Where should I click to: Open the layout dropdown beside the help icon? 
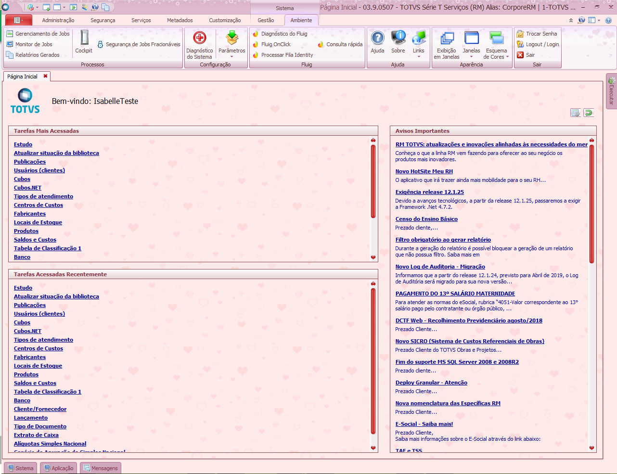tap(595, 20)
